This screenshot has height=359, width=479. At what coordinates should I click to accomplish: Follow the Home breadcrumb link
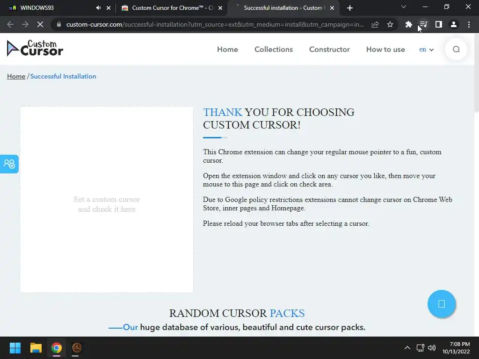pyautogui.click(x=16, y=76)
